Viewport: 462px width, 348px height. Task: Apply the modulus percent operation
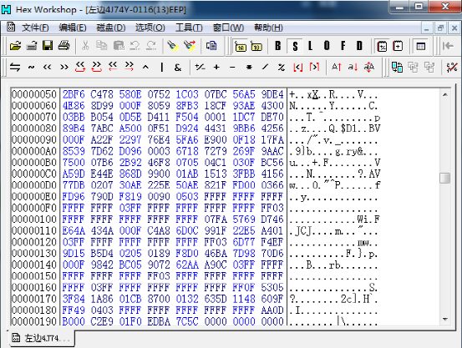(x=281, y=68)
